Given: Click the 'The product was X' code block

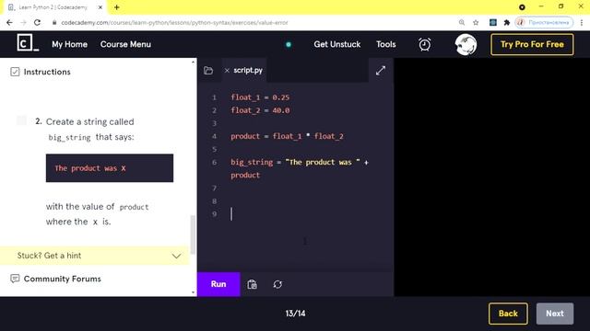Looking at the screenshot, I should [110, 168].
